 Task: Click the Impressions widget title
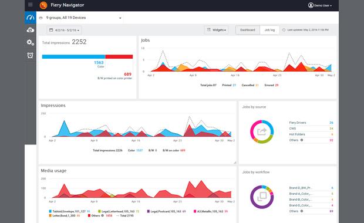tap(53, 106)
